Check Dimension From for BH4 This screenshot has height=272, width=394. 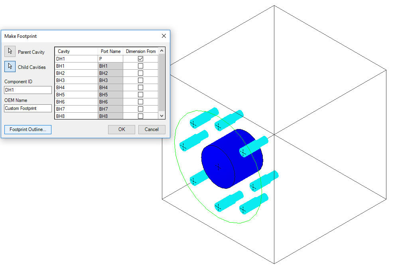coord(140,87)
